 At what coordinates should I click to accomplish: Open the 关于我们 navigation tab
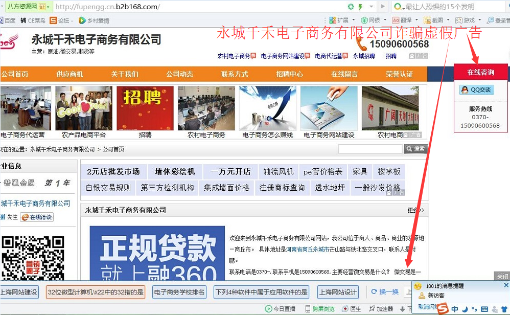(125, 74)
